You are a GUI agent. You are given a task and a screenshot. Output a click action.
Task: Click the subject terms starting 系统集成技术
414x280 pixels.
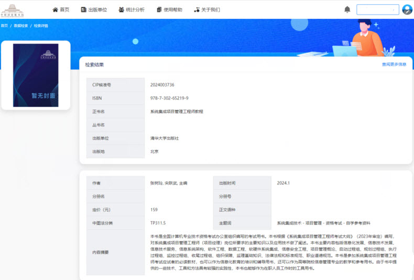click(323, 223)
